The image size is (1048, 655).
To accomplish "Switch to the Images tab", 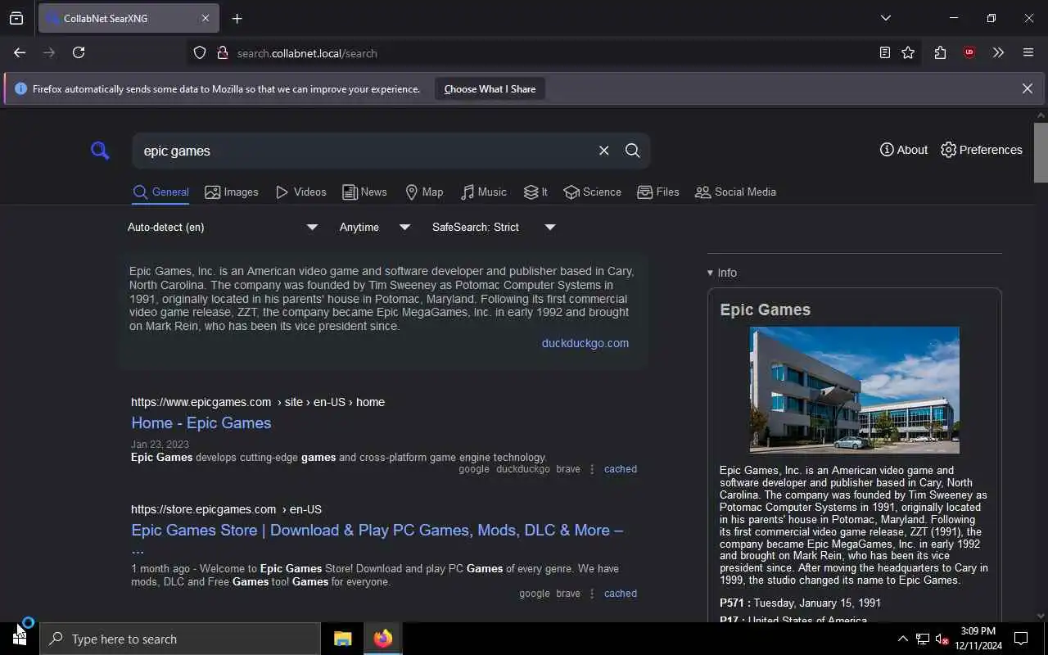I will [x=232, y=192].
